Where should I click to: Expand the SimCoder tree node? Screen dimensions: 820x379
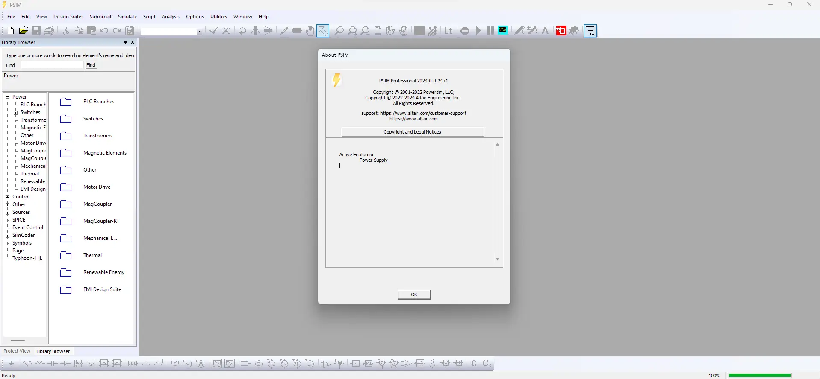pos(7,236)
